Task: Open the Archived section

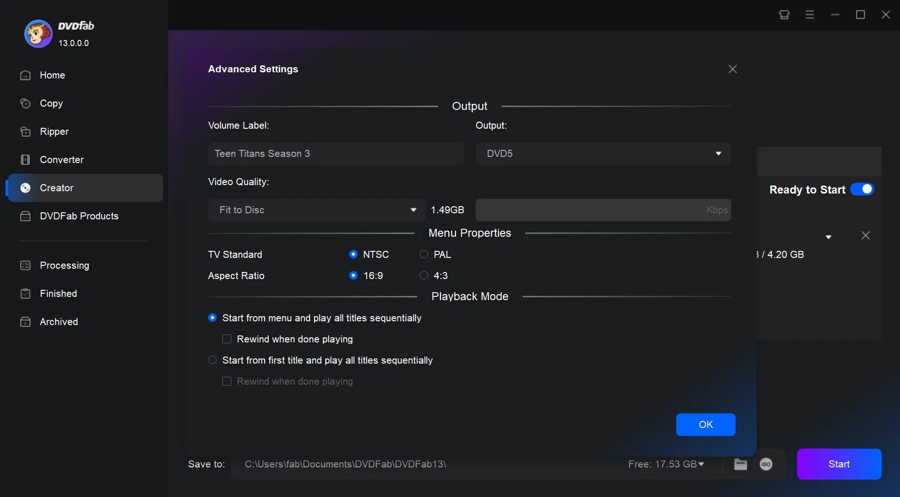Action: click(x=58, y=322)
